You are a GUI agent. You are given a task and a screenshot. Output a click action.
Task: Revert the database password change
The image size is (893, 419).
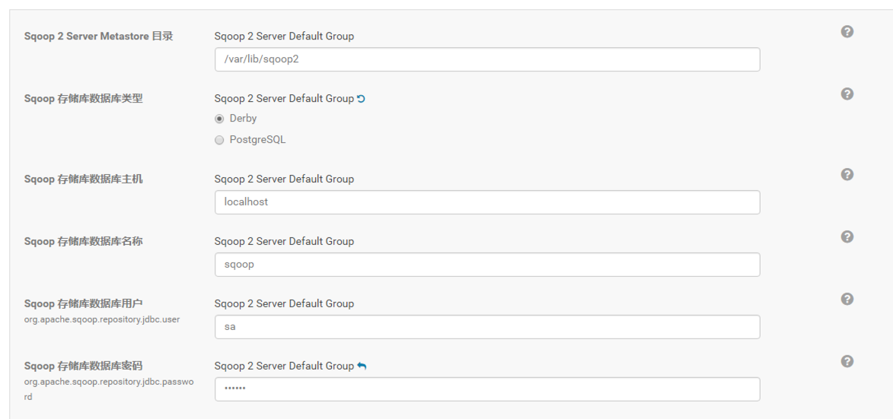(362, 367)
